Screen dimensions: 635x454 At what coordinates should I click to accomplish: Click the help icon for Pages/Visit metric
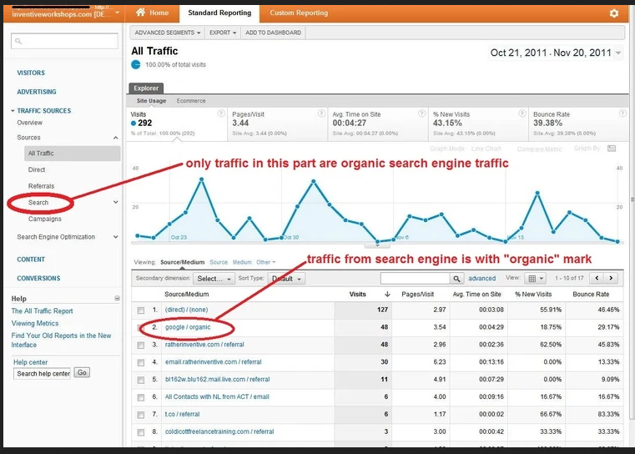(x=321, y=113)
